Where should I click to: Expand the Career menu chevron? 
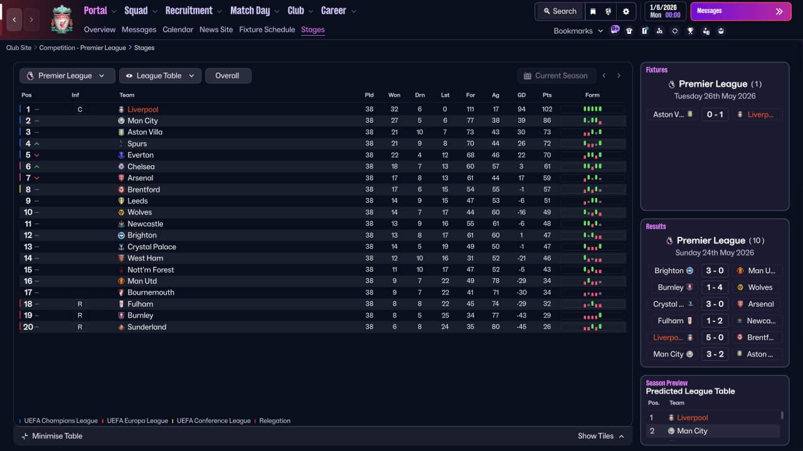(354, 11)
